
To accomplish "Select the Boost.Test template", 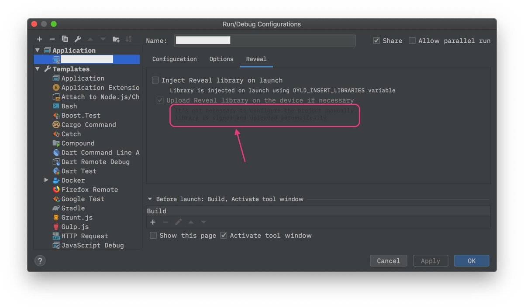I will 81,115.
